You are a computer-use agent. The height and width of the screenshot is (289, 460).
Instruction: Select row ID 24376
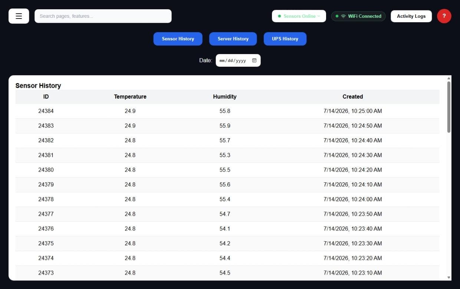[227, 229]
